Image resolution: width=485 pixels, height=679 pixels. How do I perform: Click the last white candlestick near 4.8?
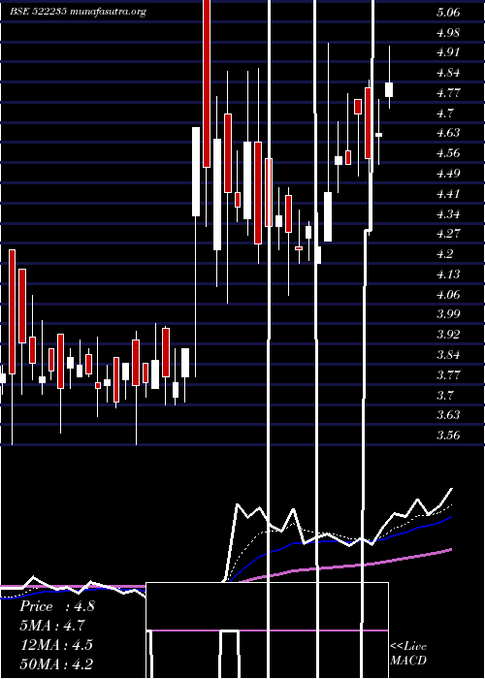[x=389, y=89]
